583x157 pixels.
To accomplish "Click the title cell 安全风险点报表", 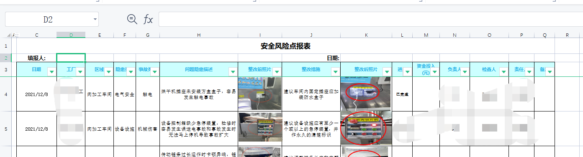I will [x=285, y=46].
